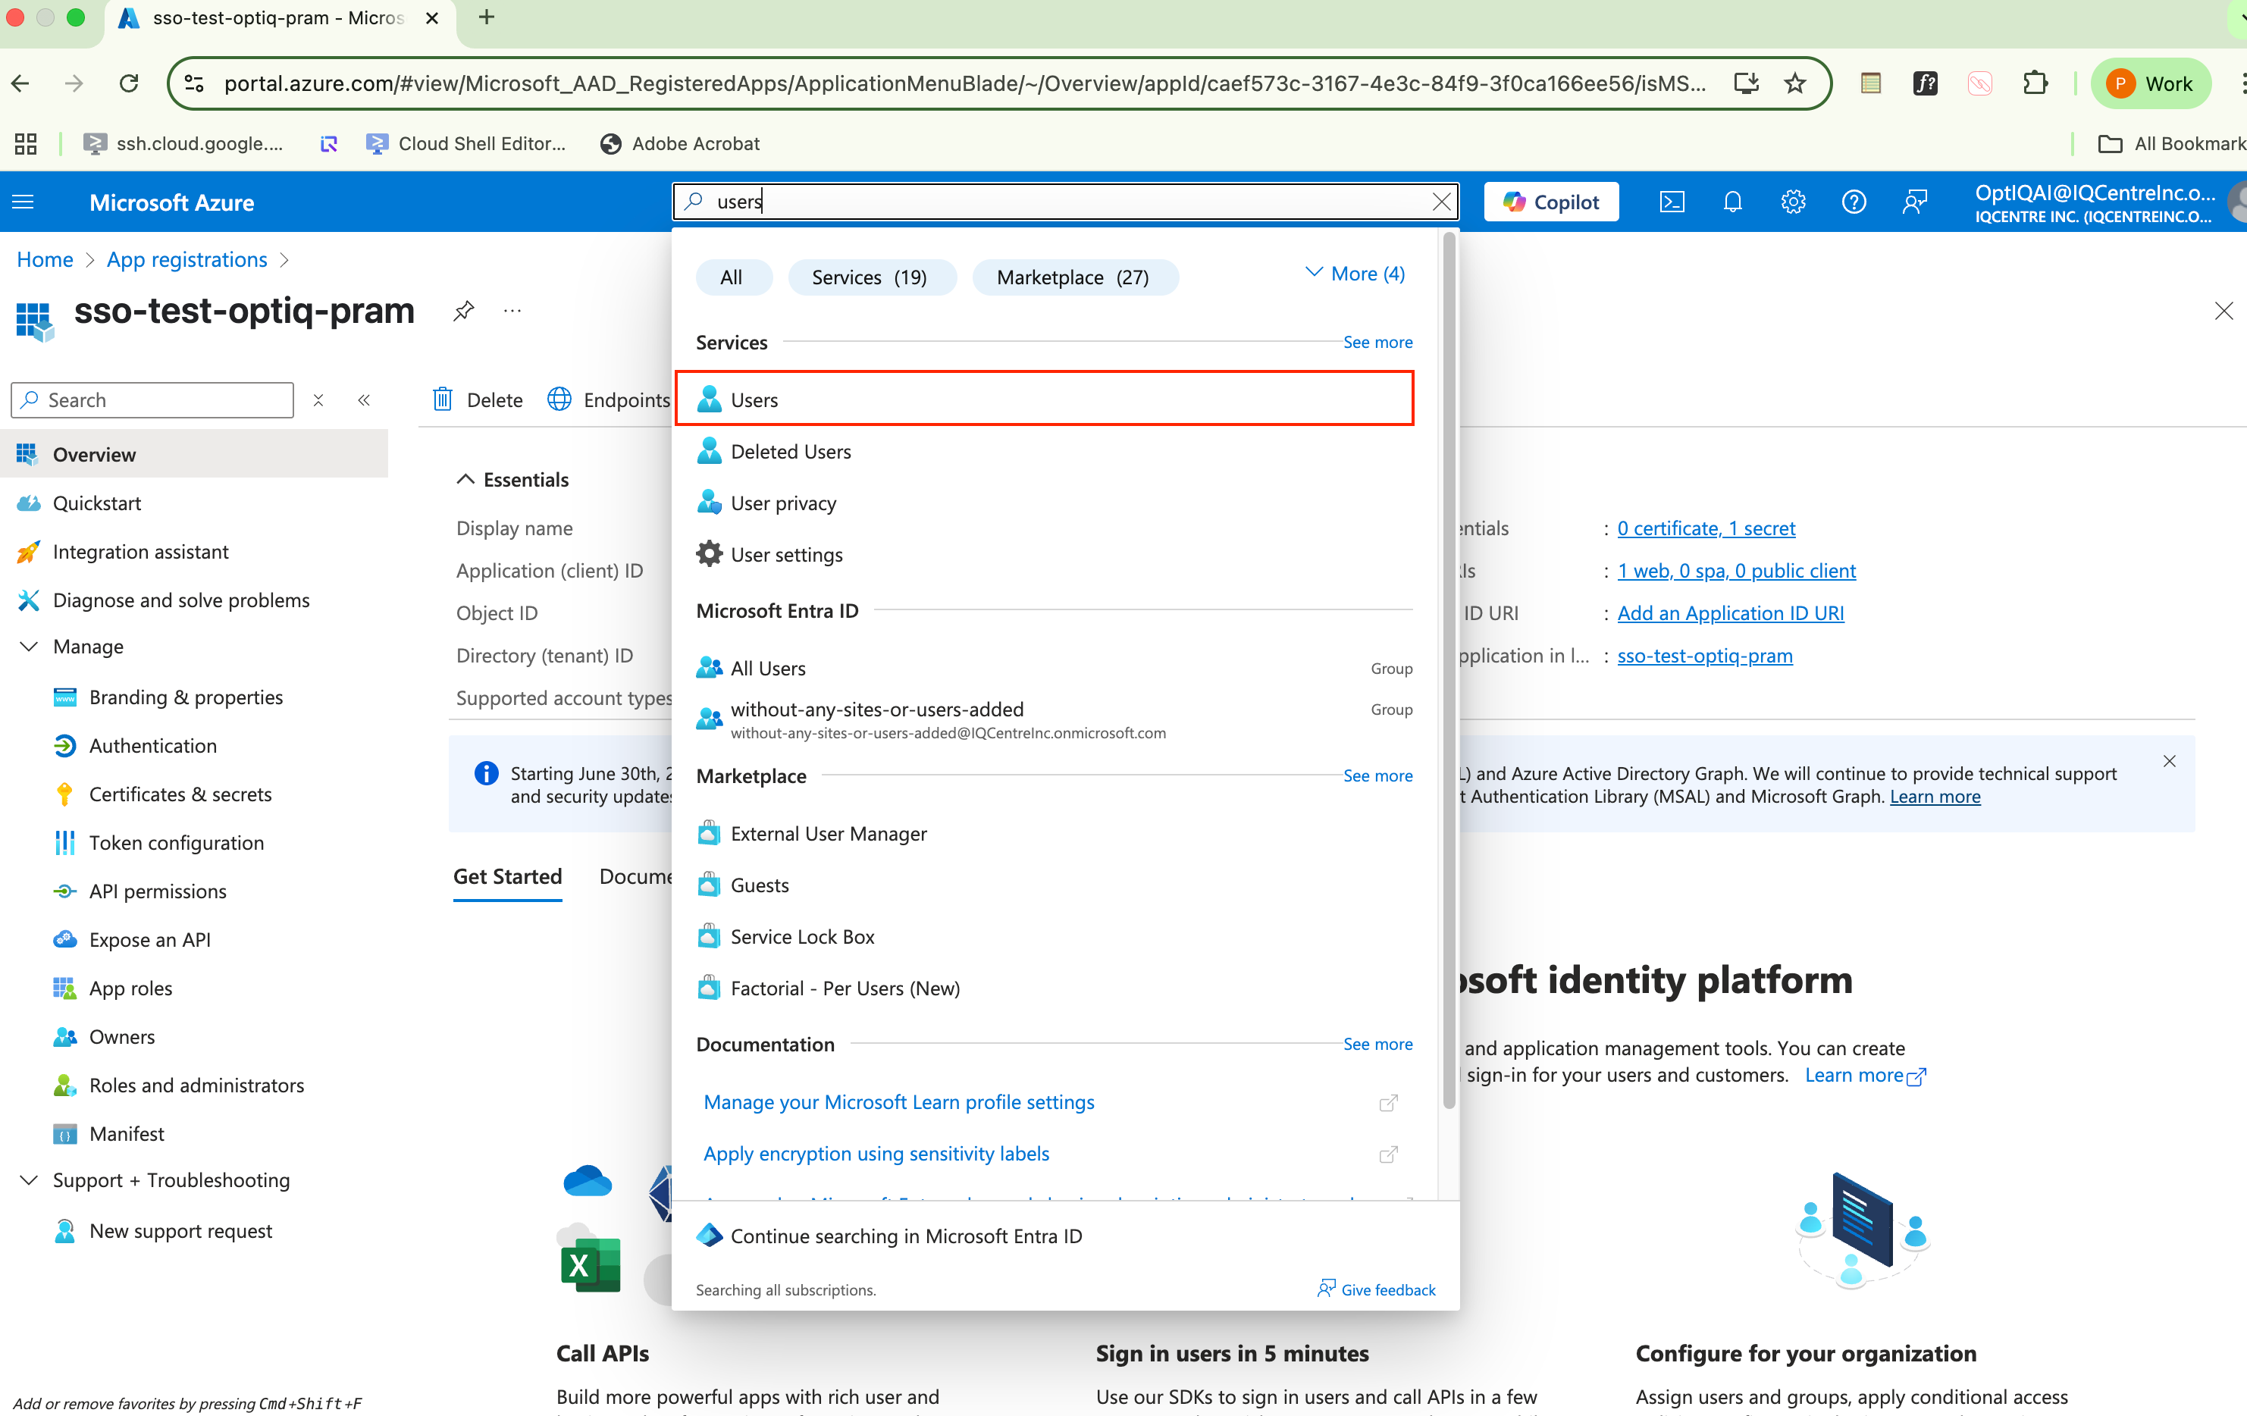
Task: Collapse the left navigation pane
Action: (x=364, y=400)
